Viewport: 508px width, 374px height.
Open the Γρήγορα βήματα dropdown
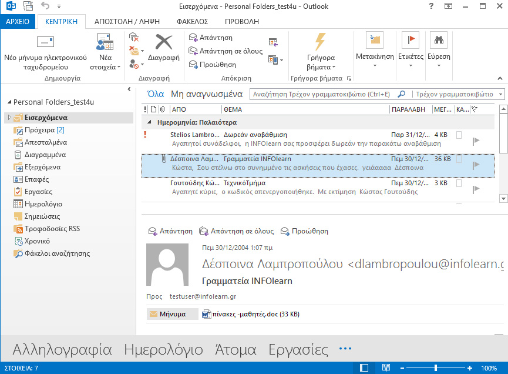pyautogui.click(x=321, y=52)
